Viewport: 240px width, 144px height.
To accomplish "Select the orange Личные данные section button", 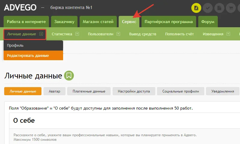I will click(x=23, y=91).
